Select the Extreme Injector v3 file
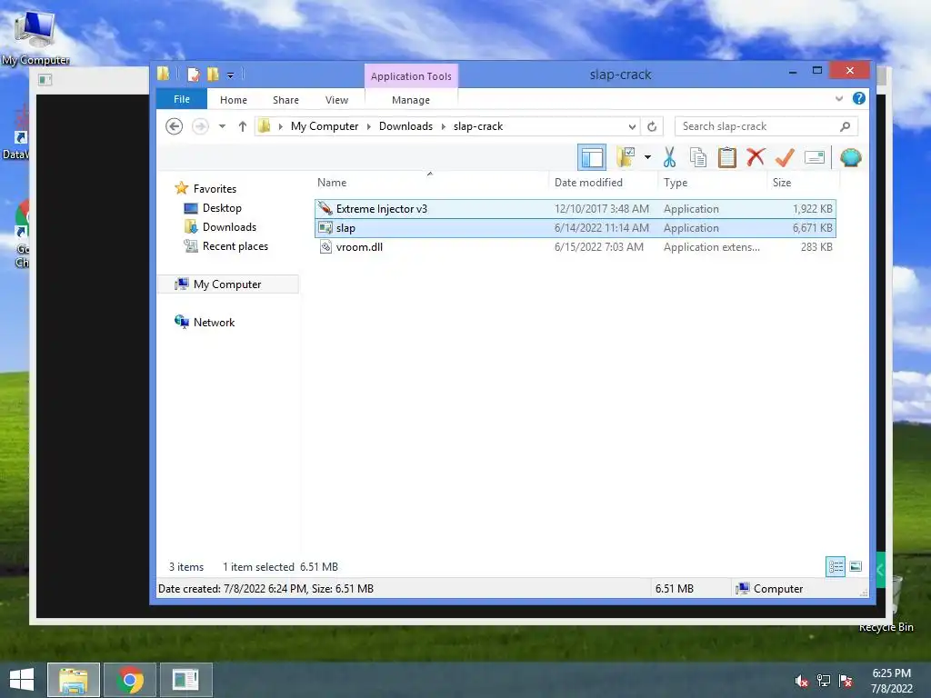The width and height of the screenshot is (931, 698). tap(576, 209)
